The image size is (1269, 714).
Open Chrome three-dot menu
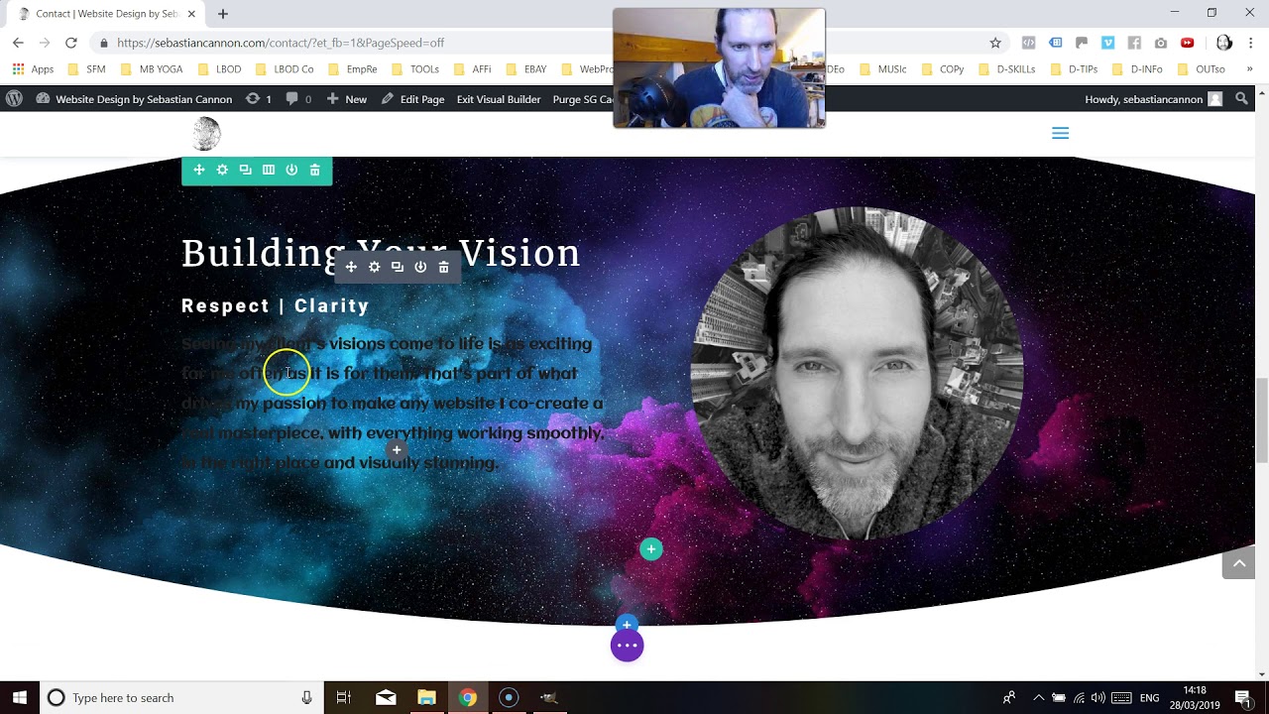pyautogui.click(x=1251, y=43)
